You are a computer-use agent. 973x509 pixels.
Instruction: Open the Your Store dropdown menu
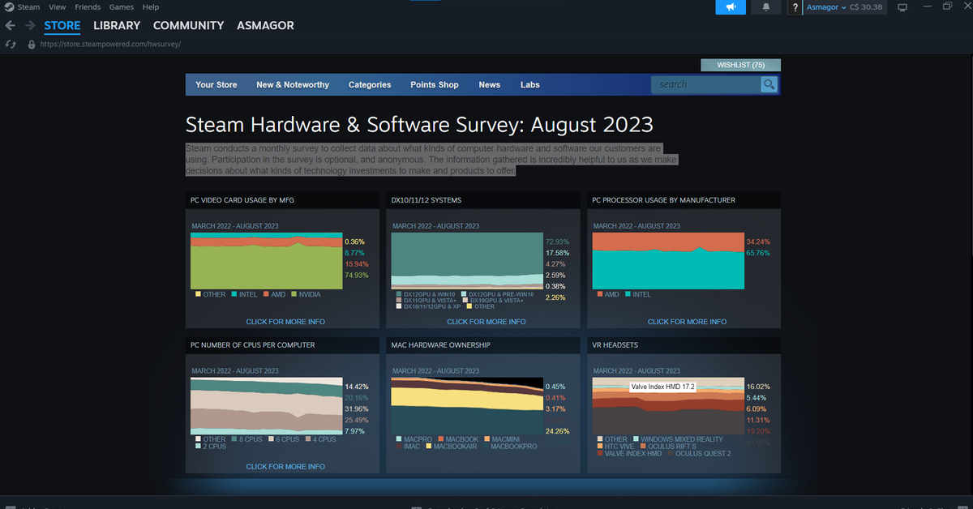(x=216, y=85)
